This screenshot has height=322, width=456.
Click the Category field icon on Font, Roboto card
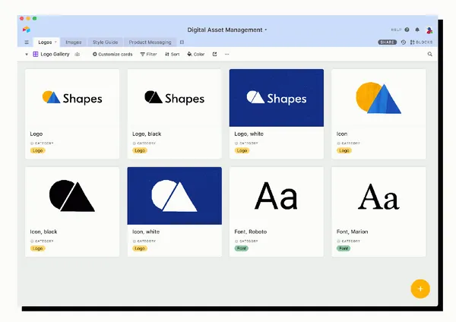[236, 241]
